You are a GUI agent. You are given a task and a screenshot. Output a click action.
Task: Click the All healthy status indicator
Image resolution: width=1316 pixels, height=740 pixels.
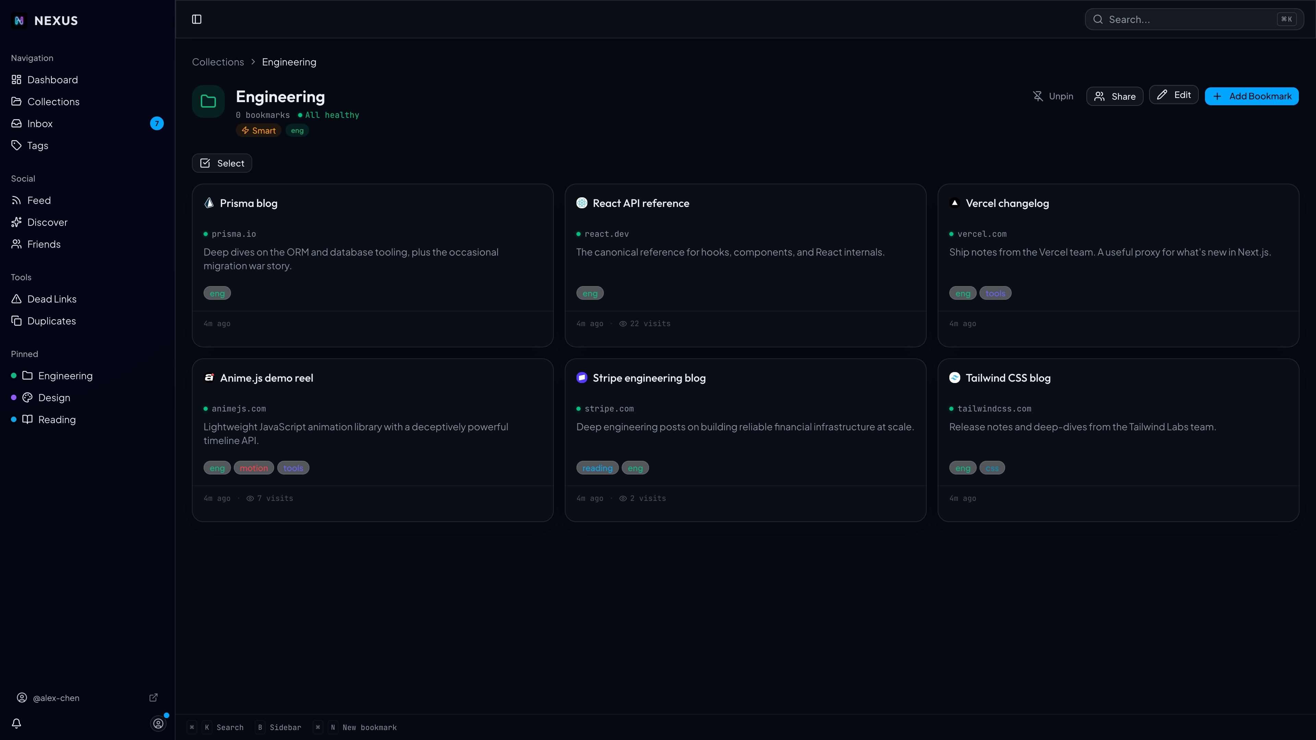pos(329,115)
